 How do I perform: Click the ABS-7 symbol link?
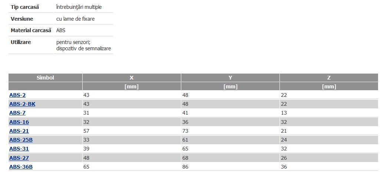click(x=17, y=113)
